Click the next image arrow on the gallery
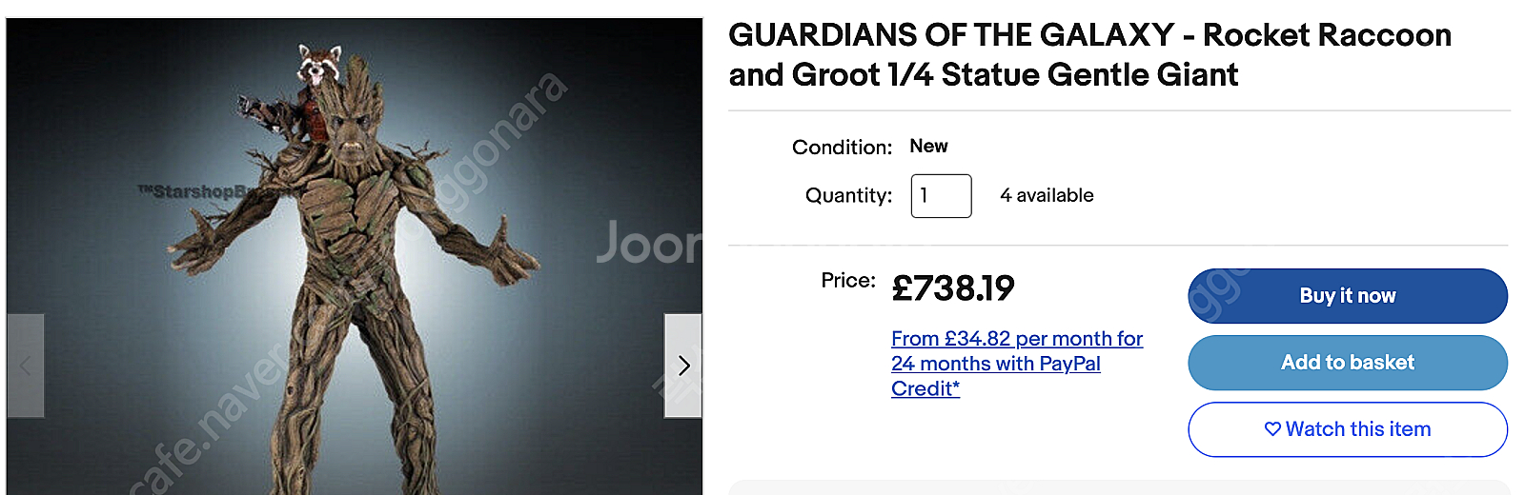1525x495 pixels. click(x=682, y=366)
